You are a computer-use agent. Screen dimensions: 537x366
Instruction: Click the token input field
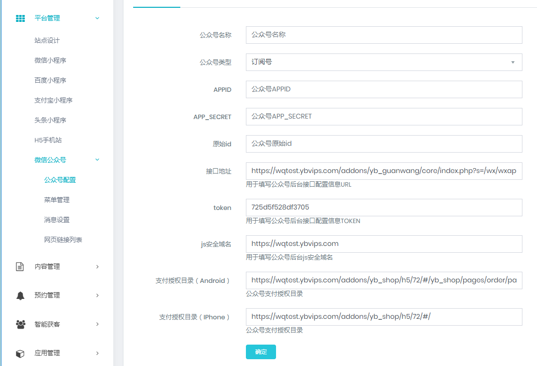click(x=383, y=208)
